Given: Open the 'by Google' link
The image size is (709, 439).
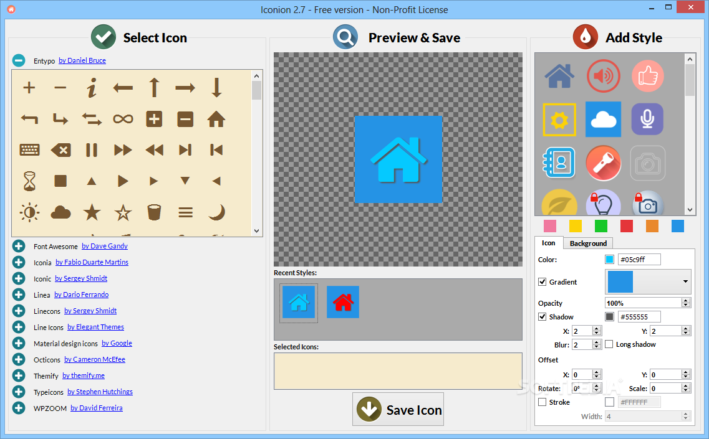Looking at the screenshot, I should tap(117, 343).
